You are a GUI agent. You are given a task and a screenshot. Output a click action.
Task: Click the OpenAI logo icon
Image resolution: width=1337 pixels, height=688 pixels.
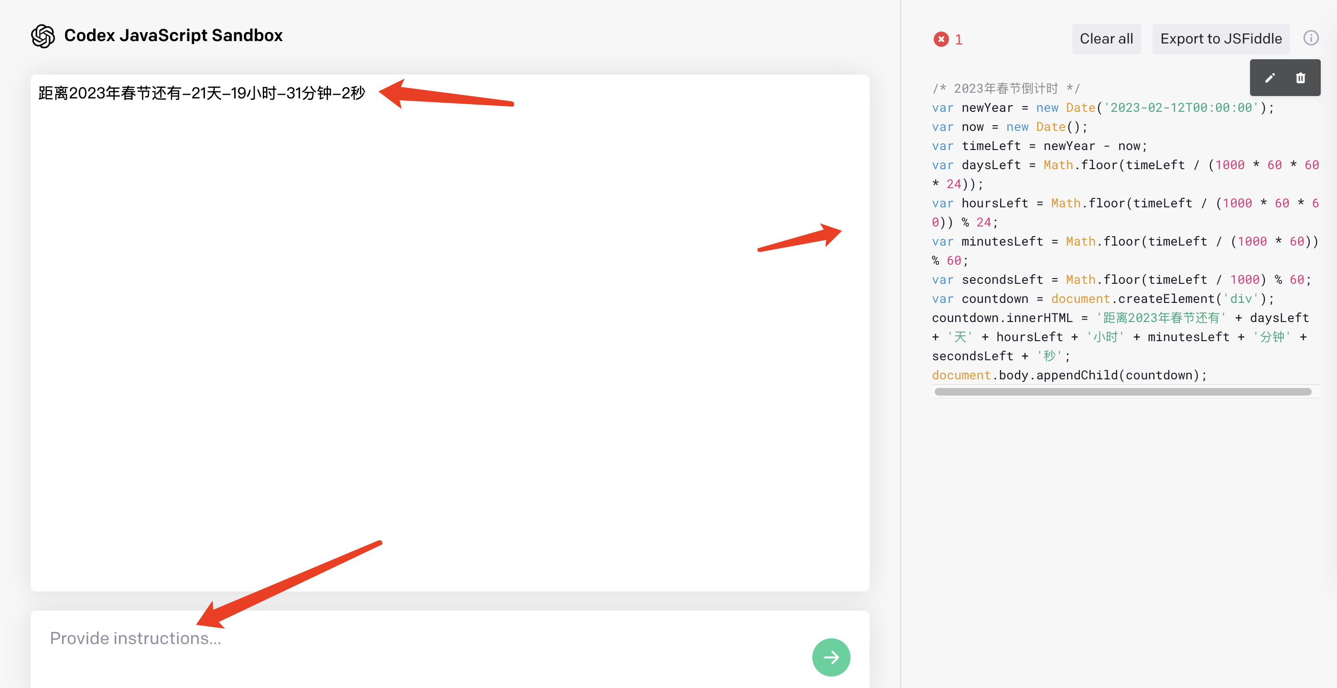pos(43,36)
